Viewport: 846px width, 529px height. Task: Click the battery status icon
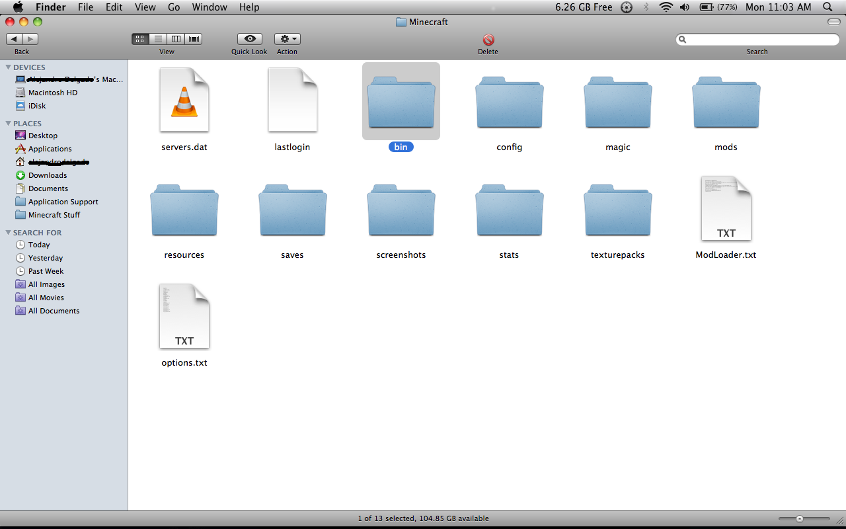click(x=706, y=7)
